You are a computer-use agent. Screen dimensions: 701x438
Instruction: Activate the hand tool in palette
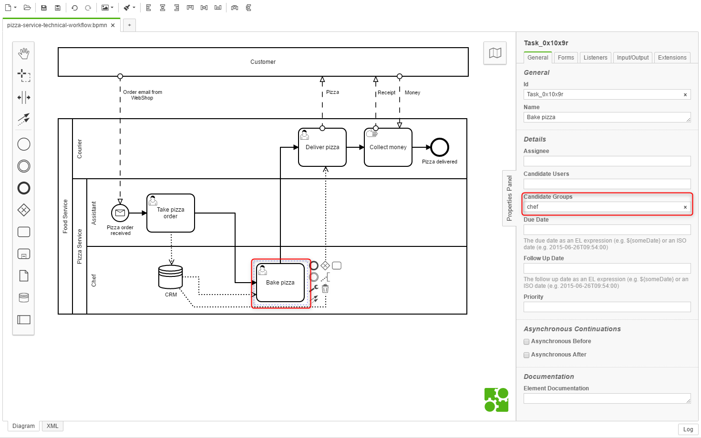pos(24,53)
